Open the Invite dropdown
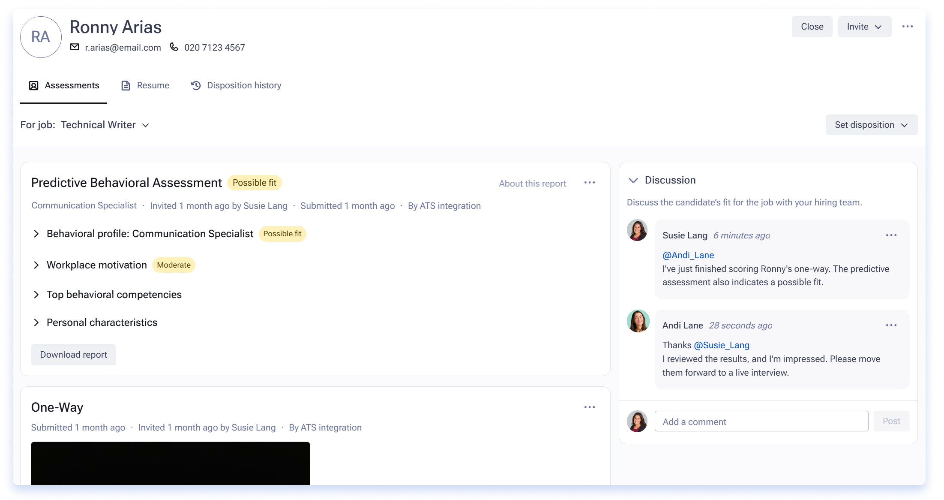 (864, 27)
